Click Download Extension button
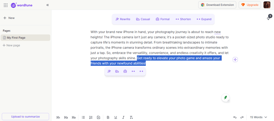 click(x=217, y=5)
